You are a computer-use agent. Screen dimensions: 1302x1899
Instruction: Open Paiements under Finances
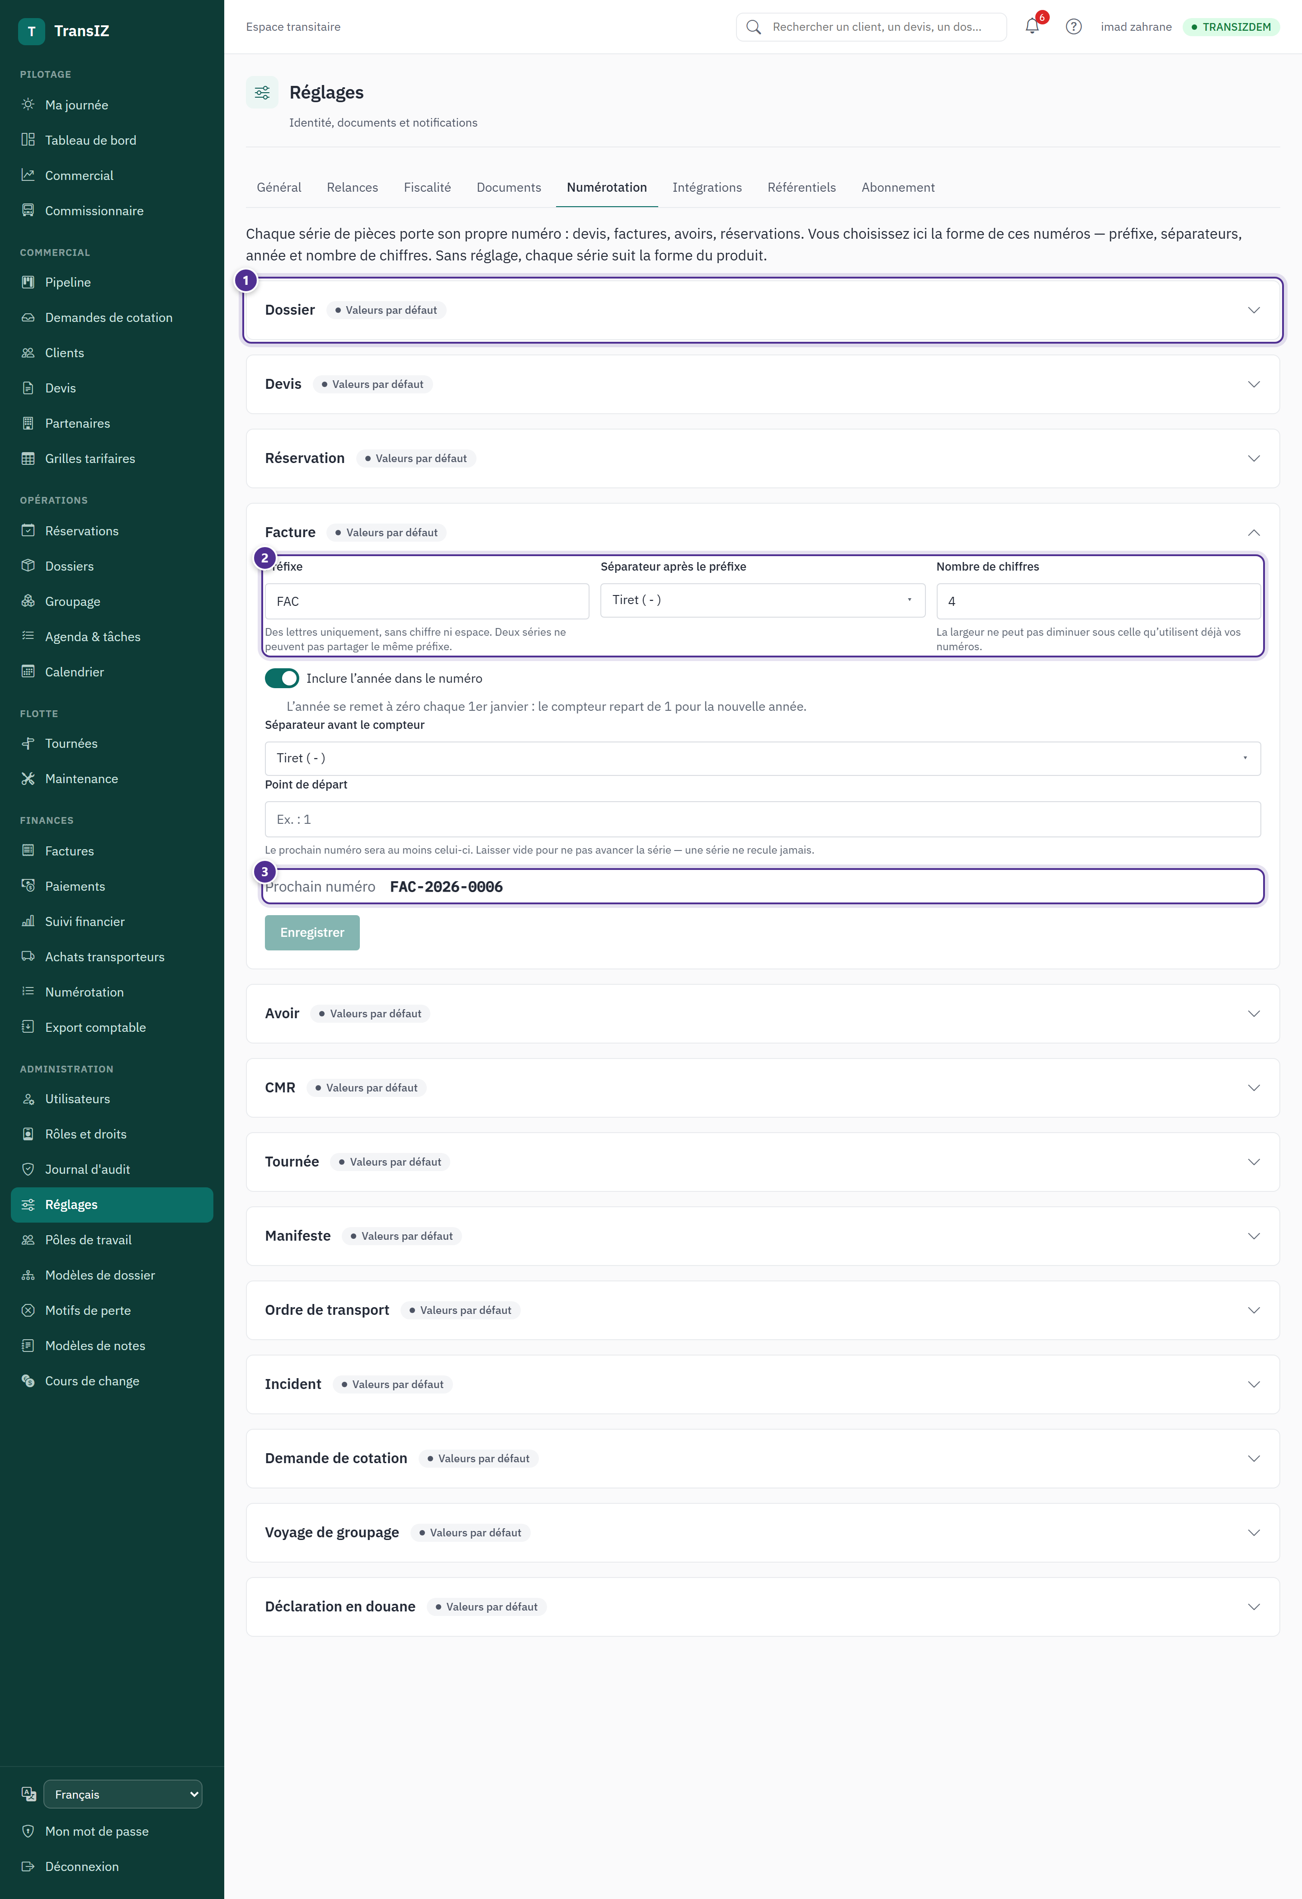coord(112,886)
